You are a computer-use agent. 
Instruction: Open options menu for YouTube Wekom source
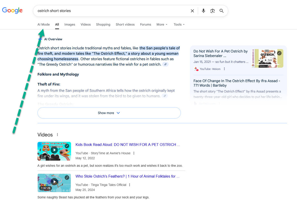pos(224,69)
